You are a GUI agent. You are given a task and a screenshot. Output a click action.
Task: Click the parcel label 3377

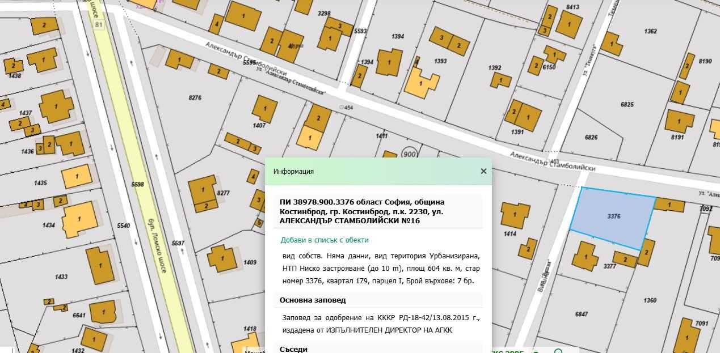(610, 266)
